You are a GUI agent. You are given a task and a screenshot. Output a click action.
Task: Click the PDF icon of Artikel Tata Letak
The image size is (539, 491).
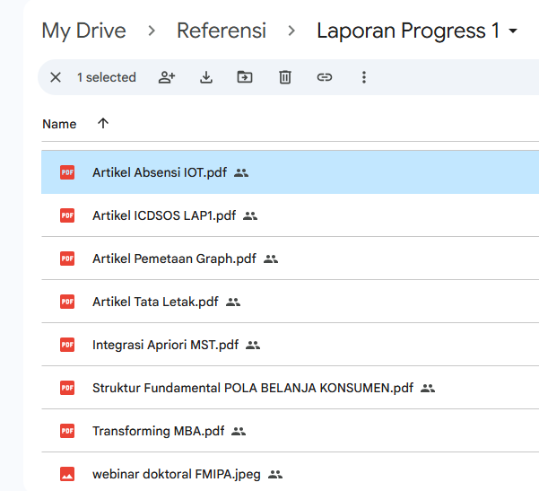[67, 302]
